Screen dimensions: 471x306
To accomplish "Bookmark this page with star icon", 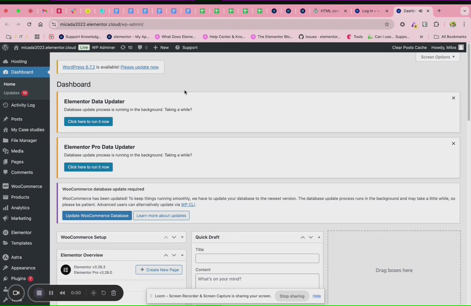I will [x=386, y=24].
